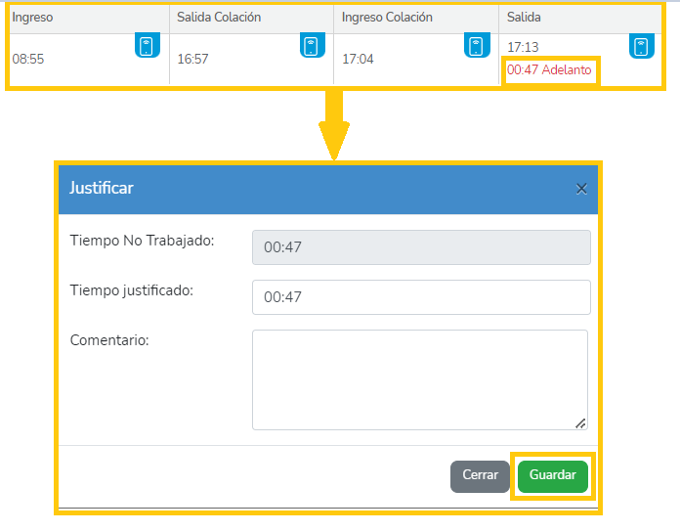Select the Ingreso Colación column header
The width and height of the screenshot is (680, 532).
(387, 18)
